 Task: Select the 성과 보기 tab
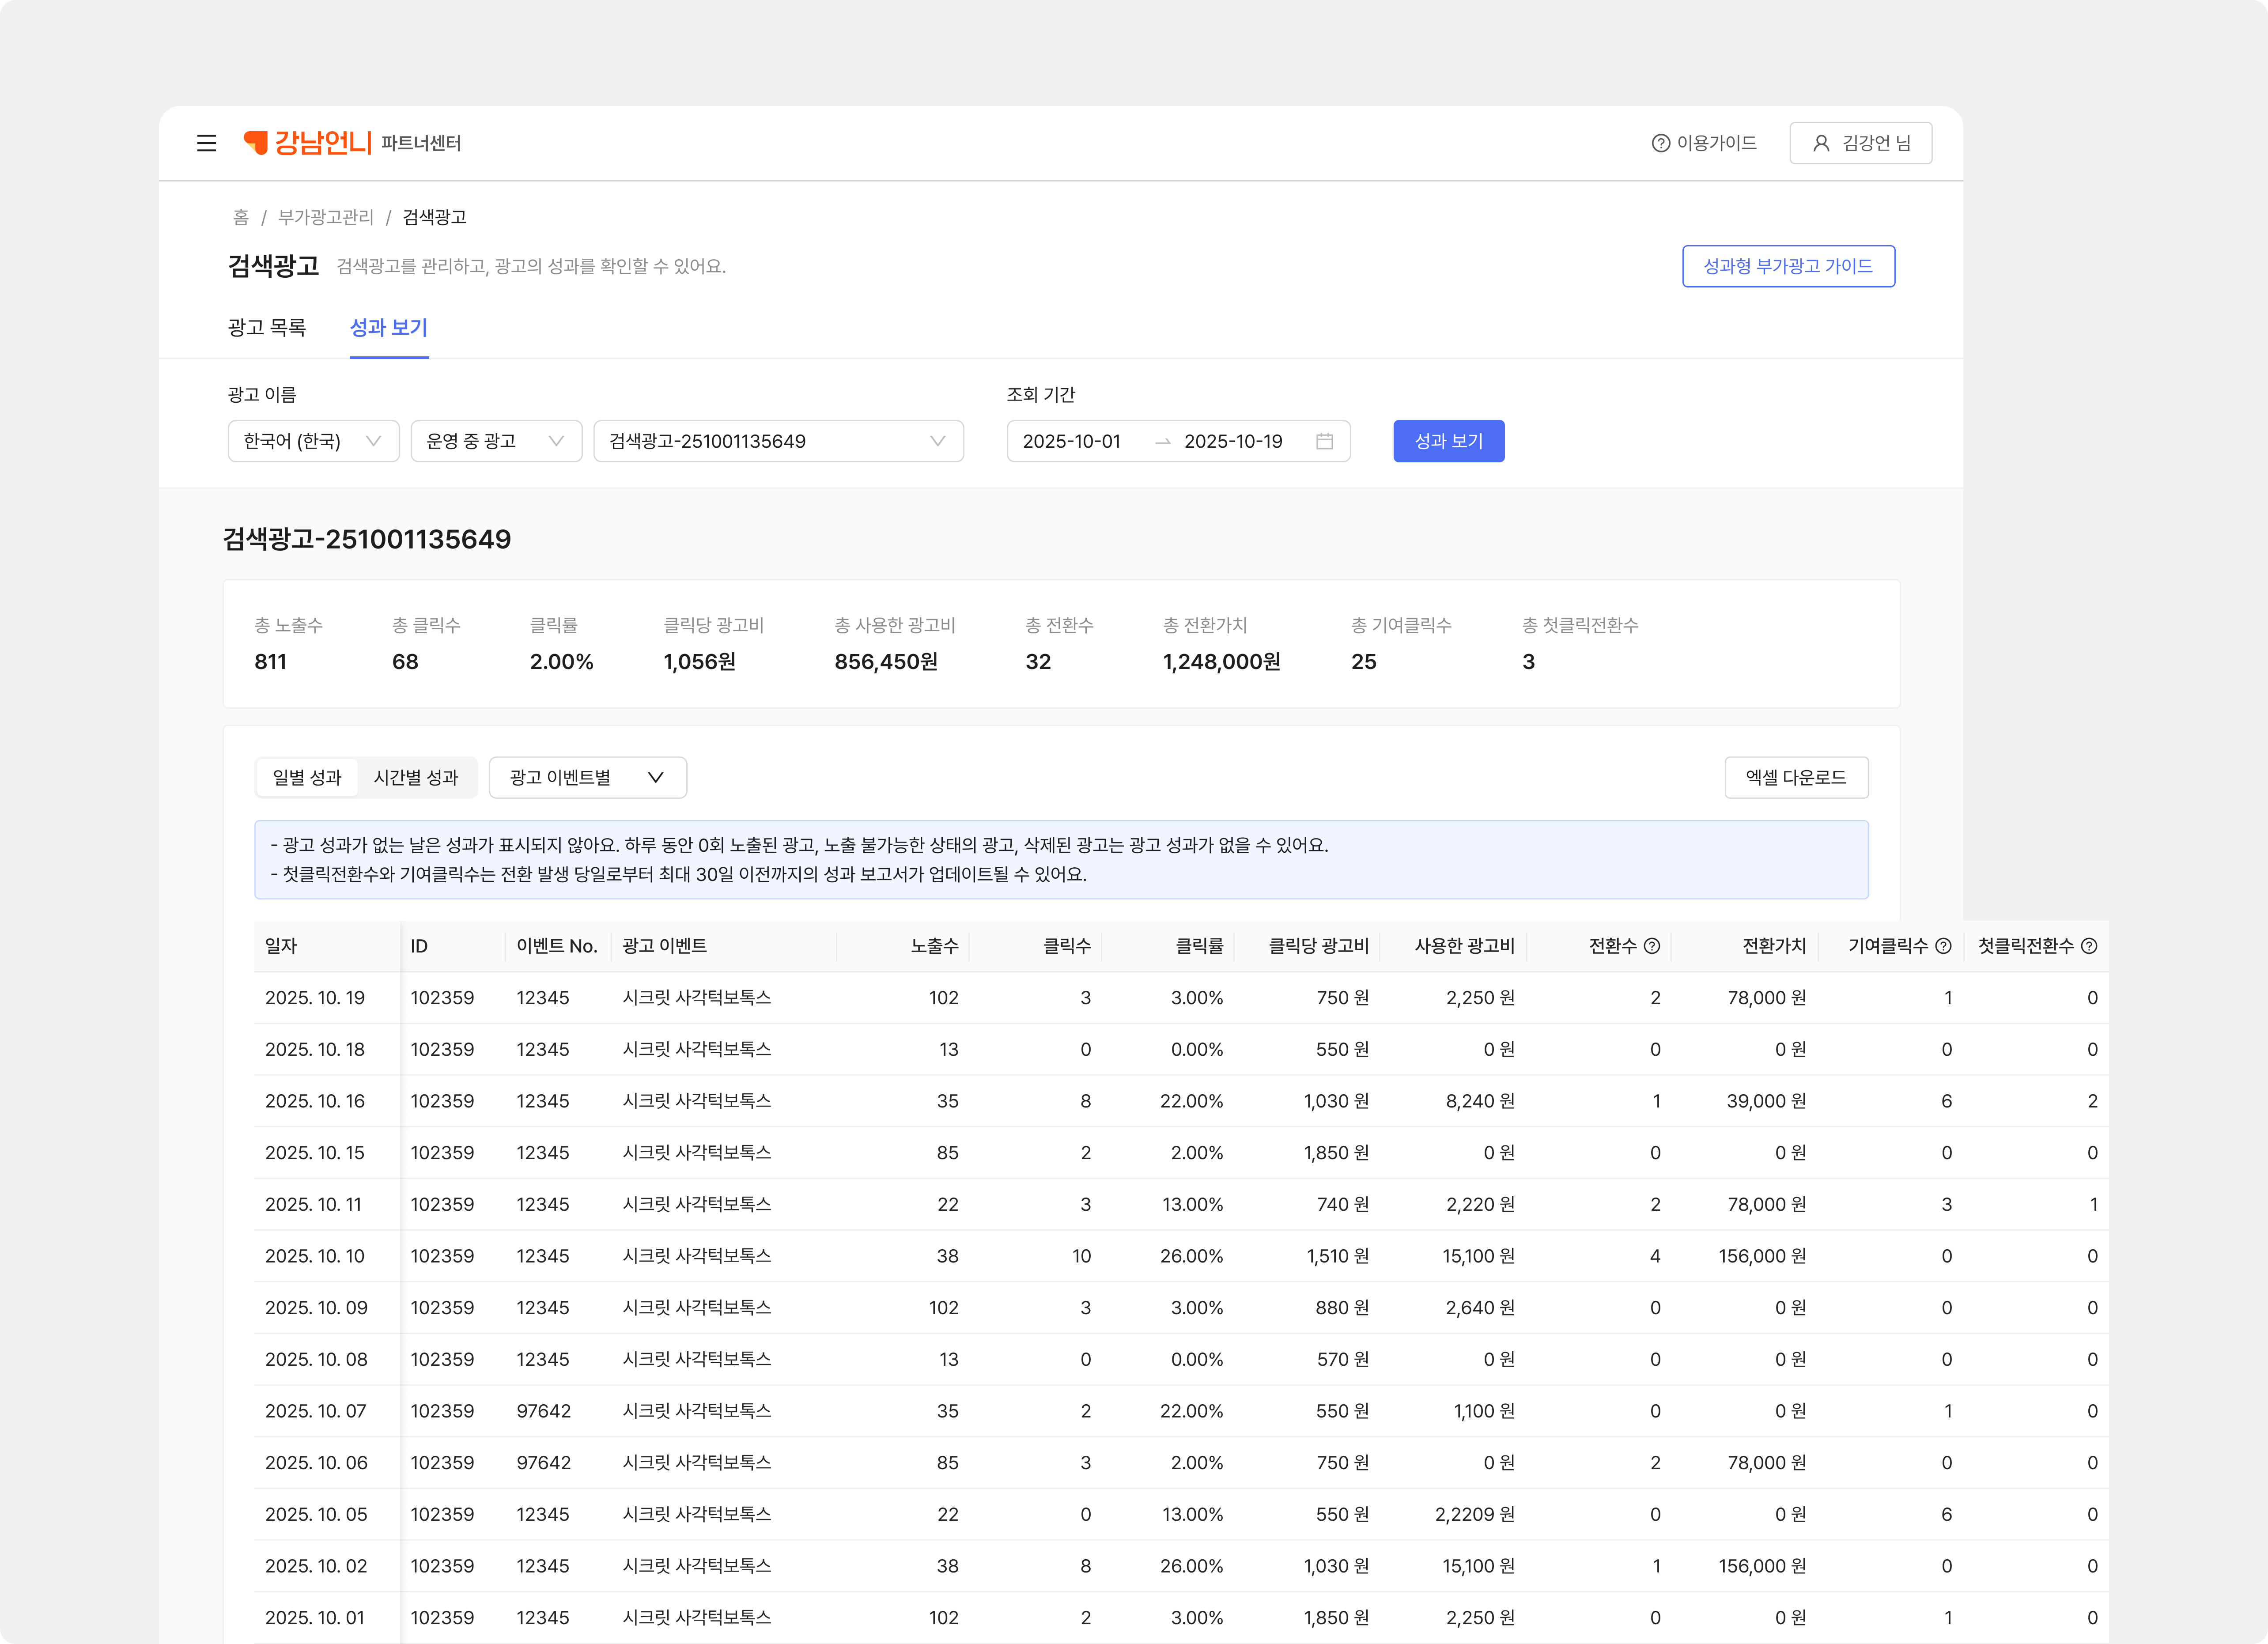[x=388, y=327]
